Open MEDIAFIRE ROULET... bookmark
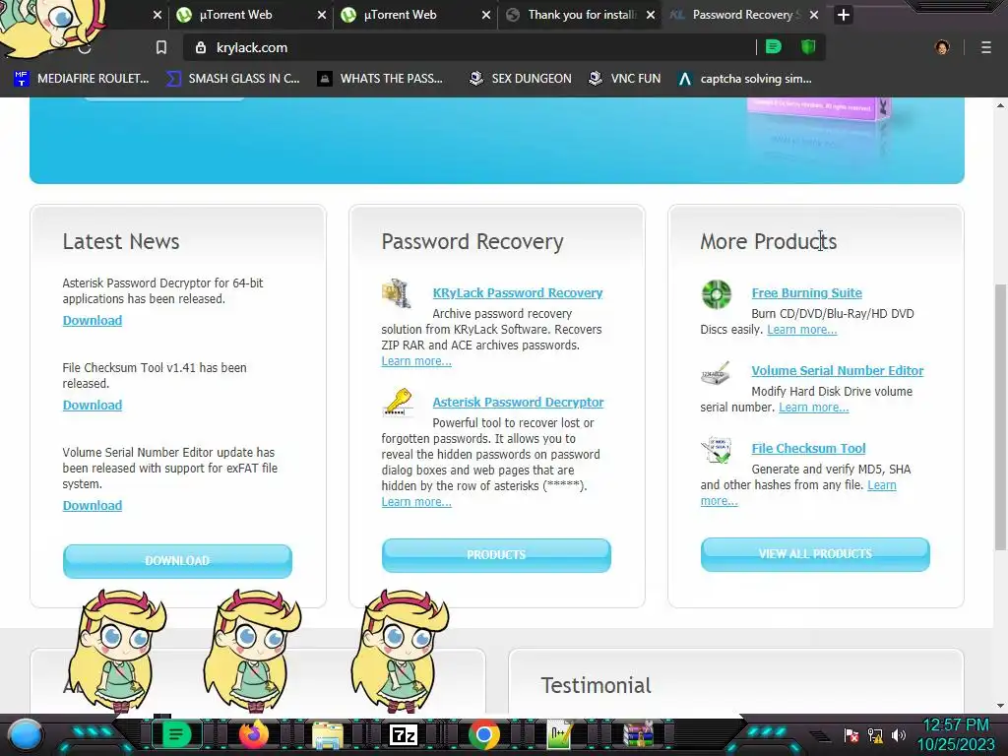Viewport: 1008px width, 756px height. point(82,79)
